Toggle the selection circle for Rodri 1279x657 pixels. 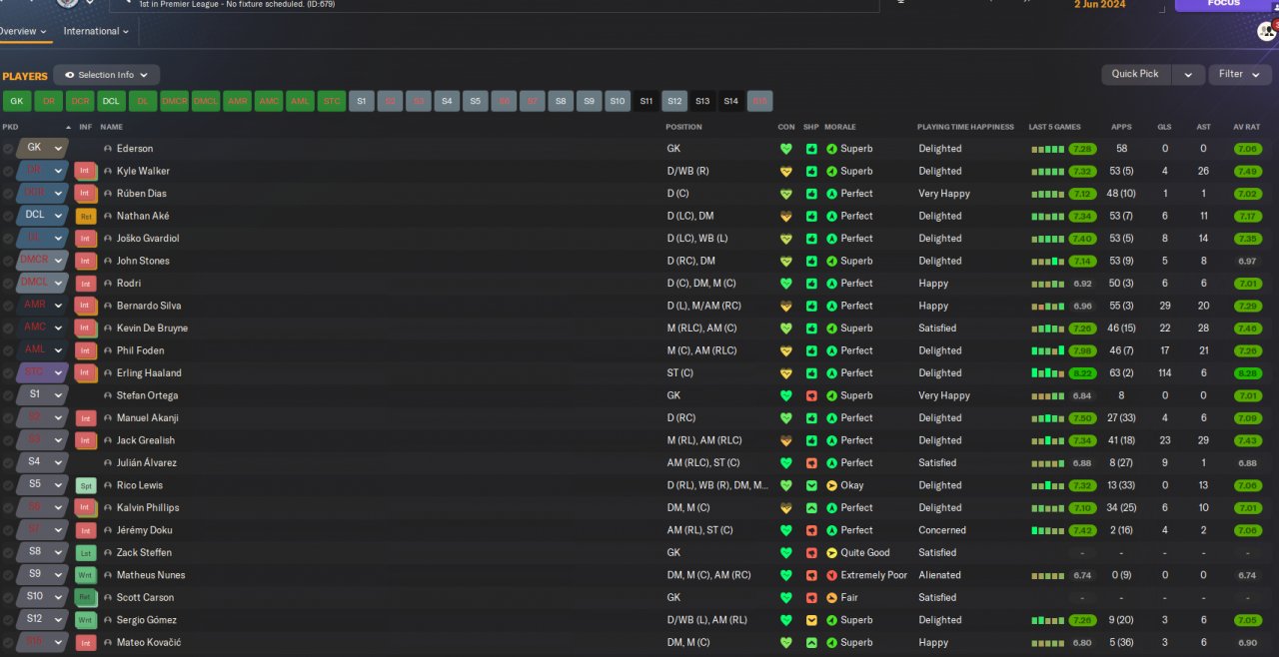(x=8, y=284)
